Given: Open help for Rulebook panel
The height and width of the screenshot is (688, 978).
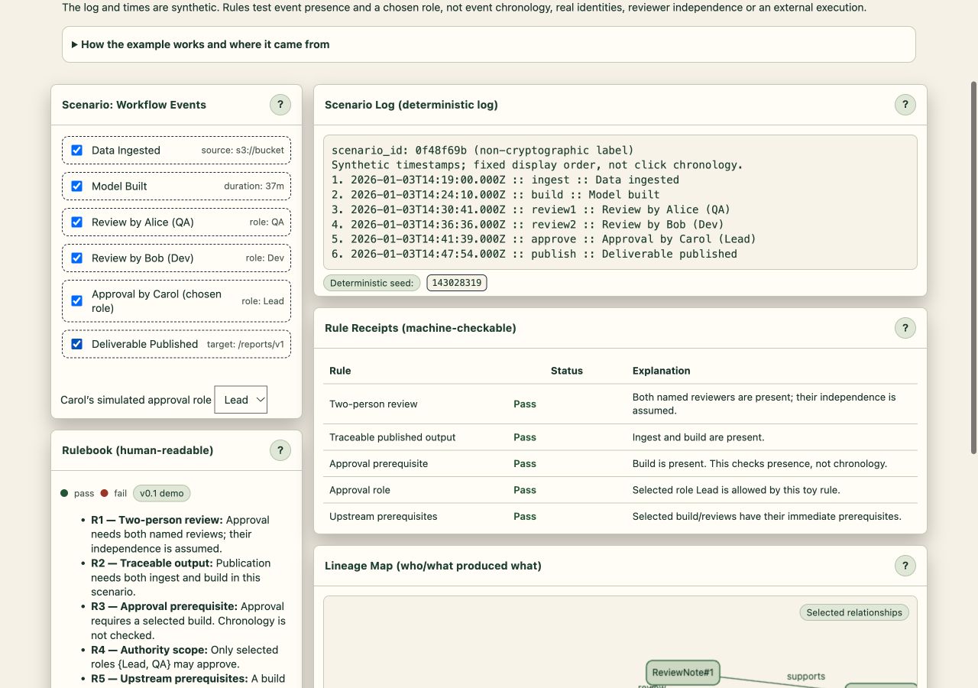Looking at the screenshot, I should pyautogui.click(x=280, y=450).
